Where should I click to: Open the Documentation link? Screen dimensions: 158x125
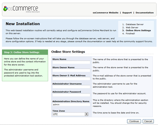[x=145, y=12]
